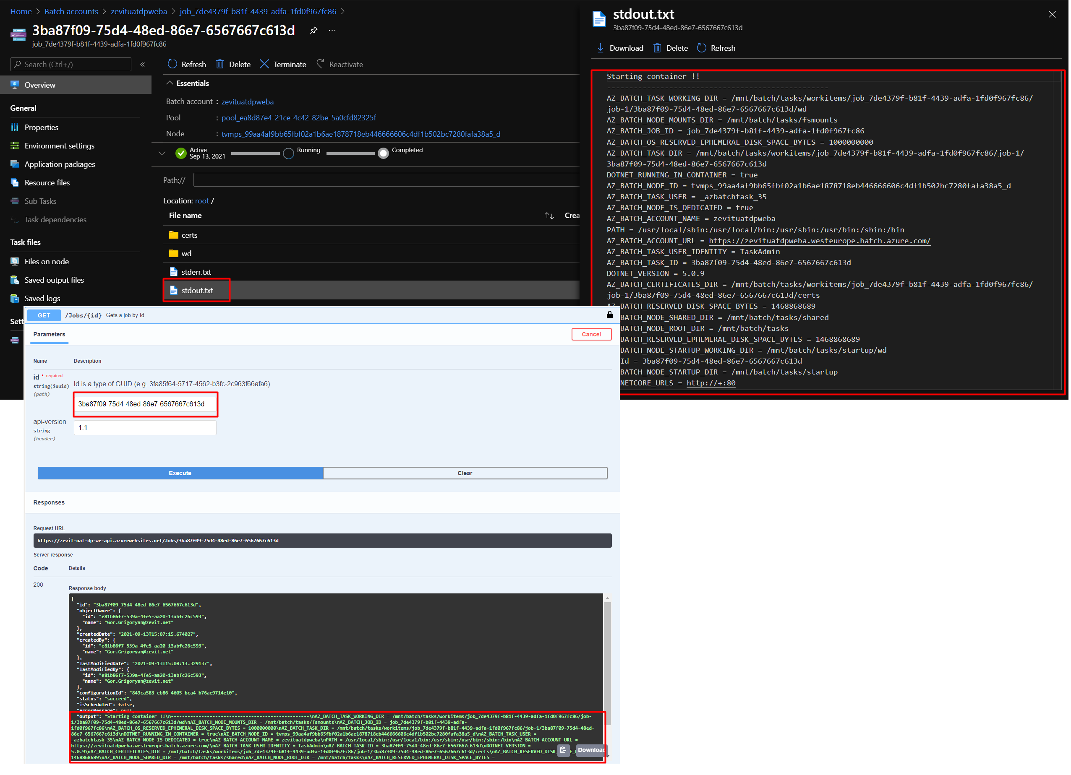Click the Running state circle marker

(x=289, y=154)
